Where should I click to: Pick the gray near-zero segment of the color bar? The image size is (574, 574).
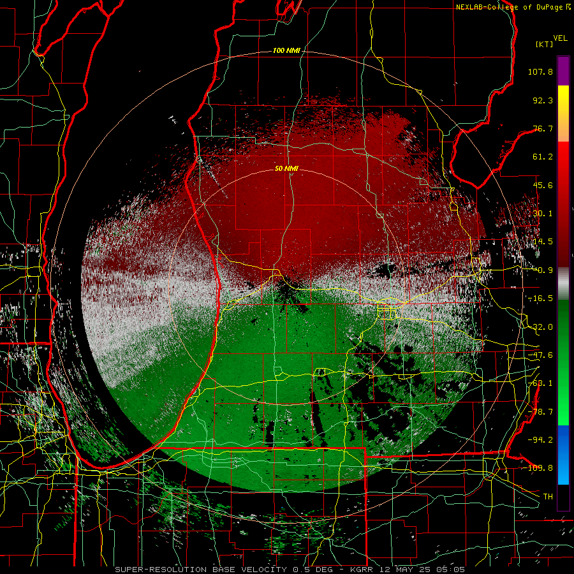563,284
